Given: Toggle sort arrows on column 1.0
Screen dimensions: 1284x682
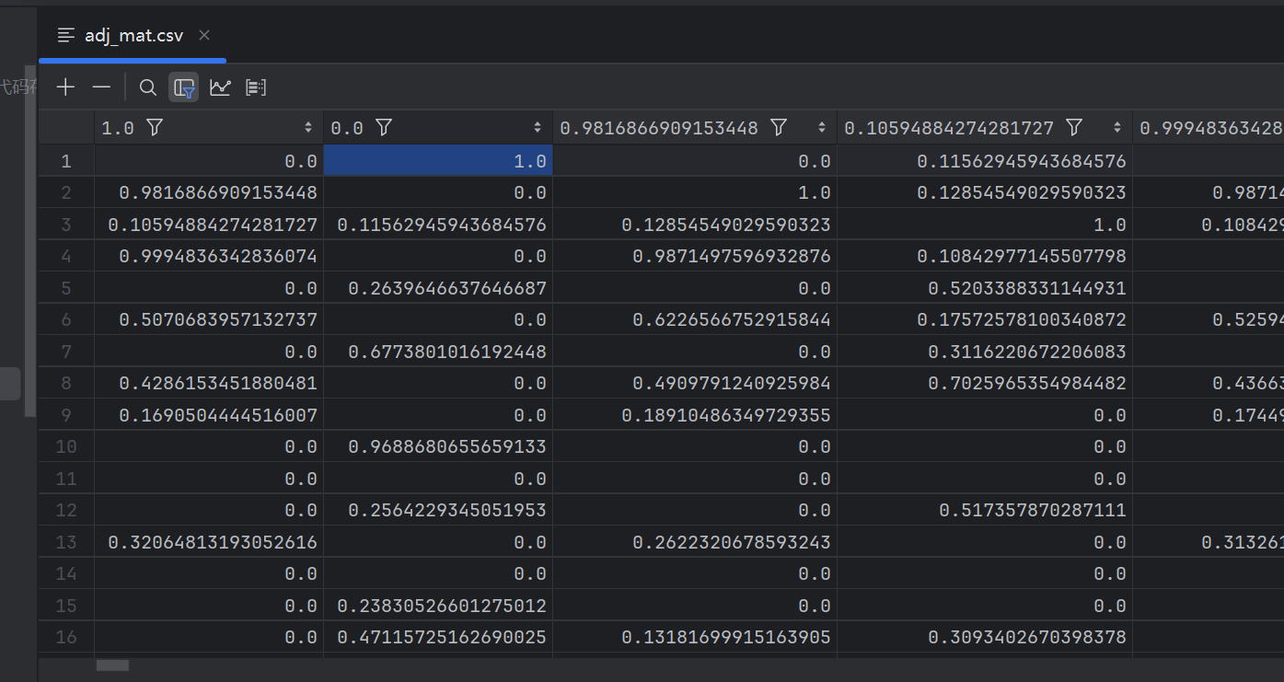Looking at the screenshot, I should pos(308,127).
